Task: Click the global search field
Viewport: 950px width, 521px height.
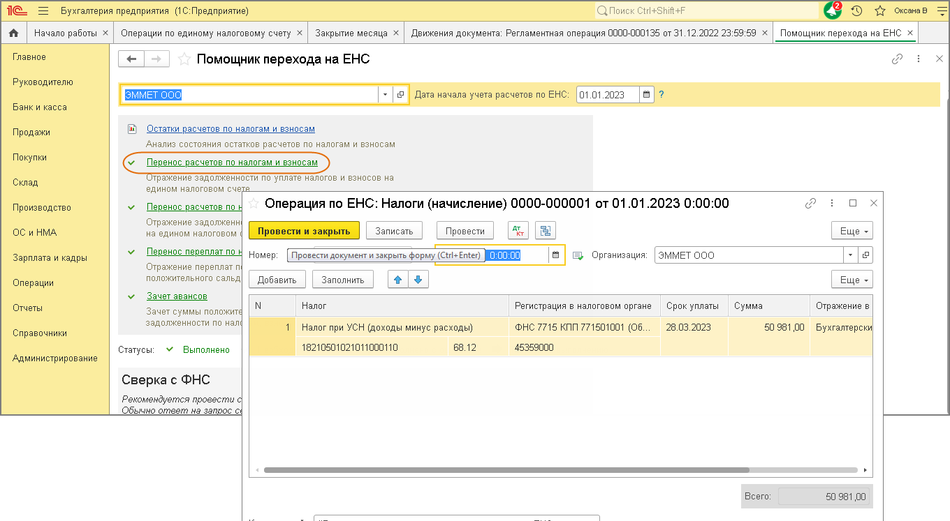Action: pos(706,10)
